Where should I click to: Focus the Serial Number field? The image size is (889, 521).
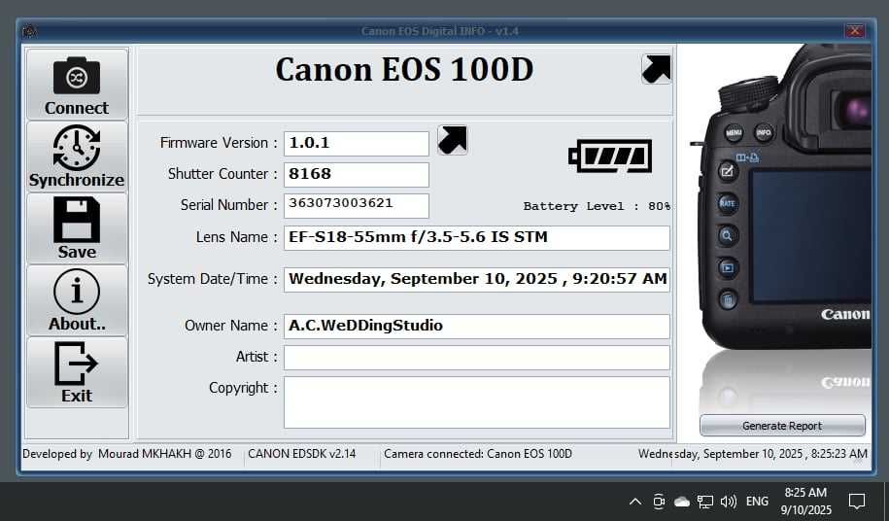(356, 205)
